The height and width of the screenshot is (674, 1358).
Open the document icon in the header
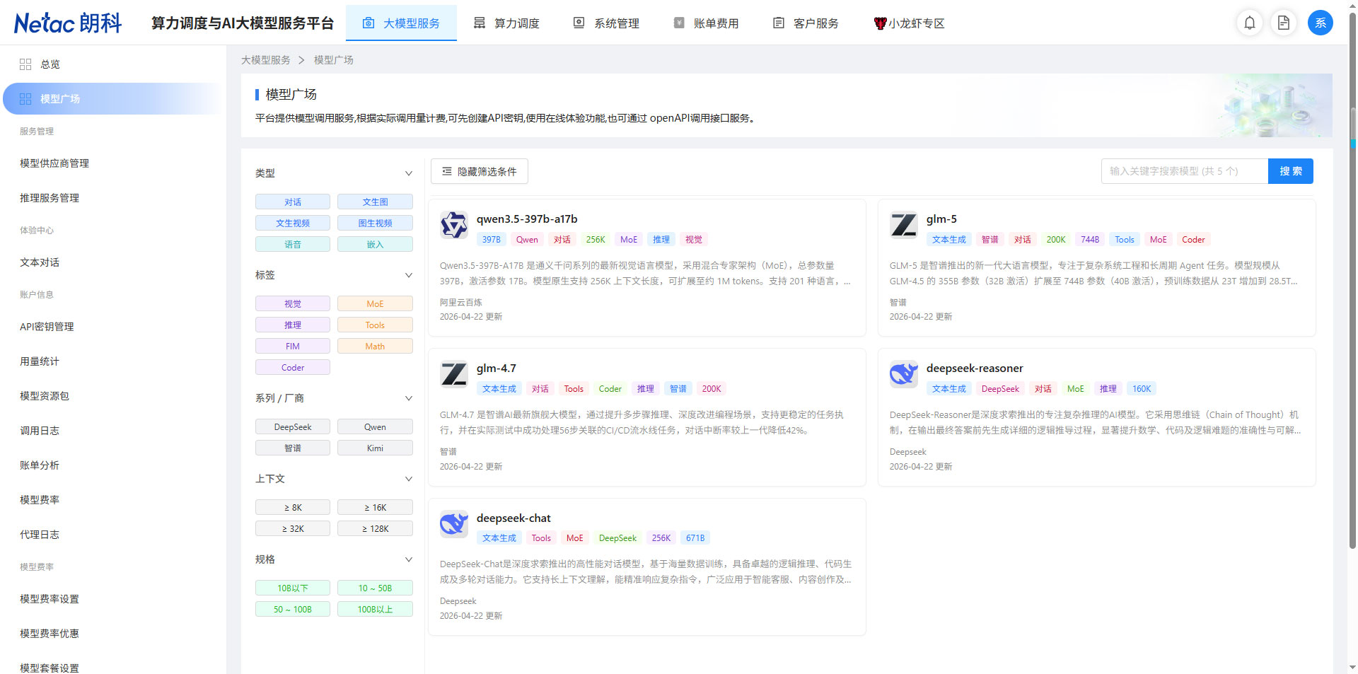click(1284, 23)
